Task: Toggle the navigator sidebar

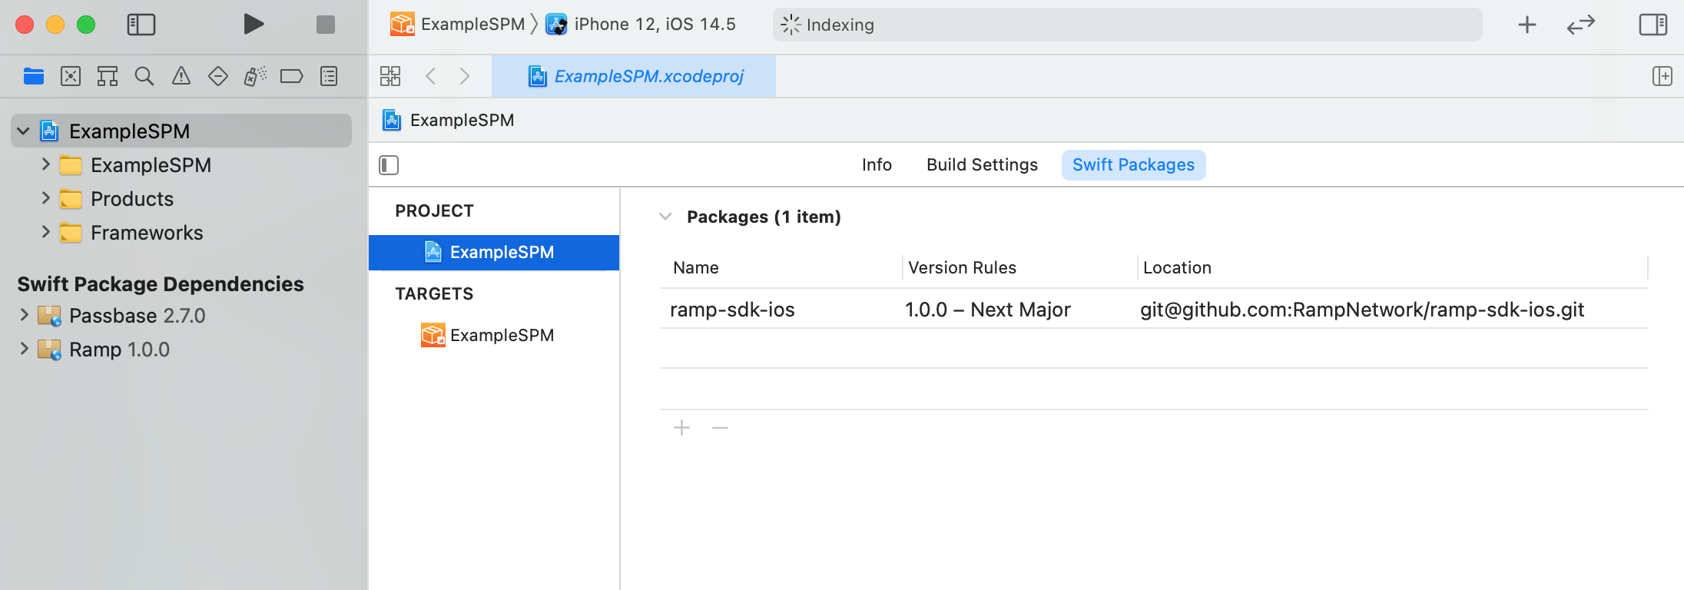Action: tap(141, 25)
